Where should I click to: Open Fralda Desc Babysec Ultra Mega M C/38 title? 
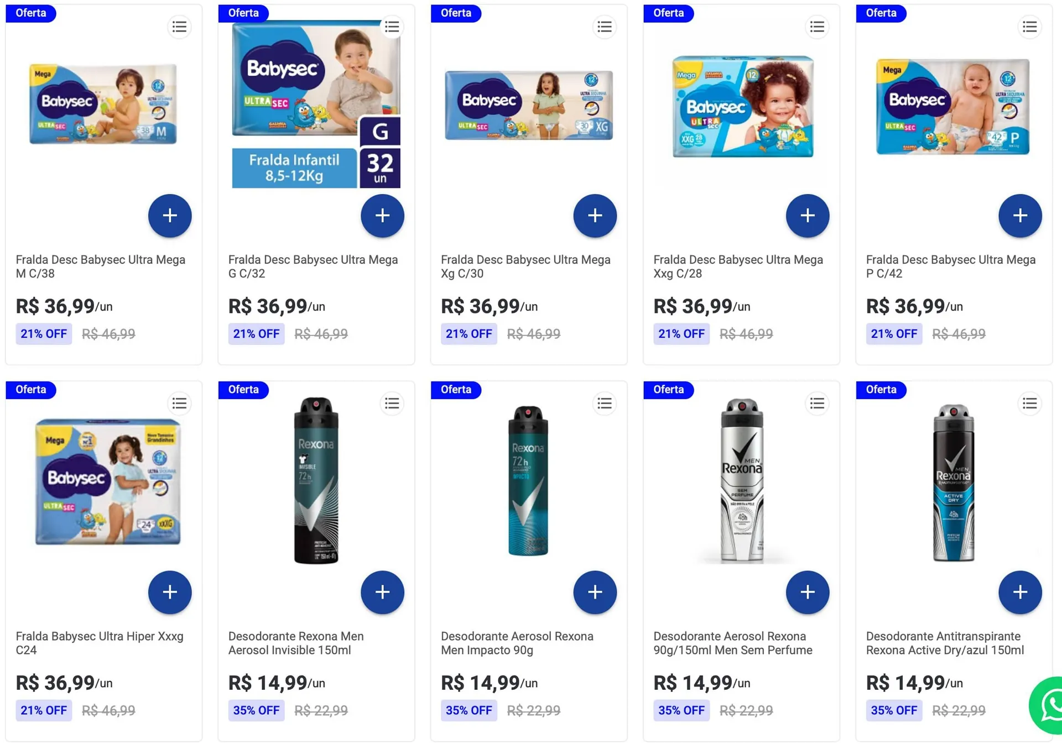[101, 266]
